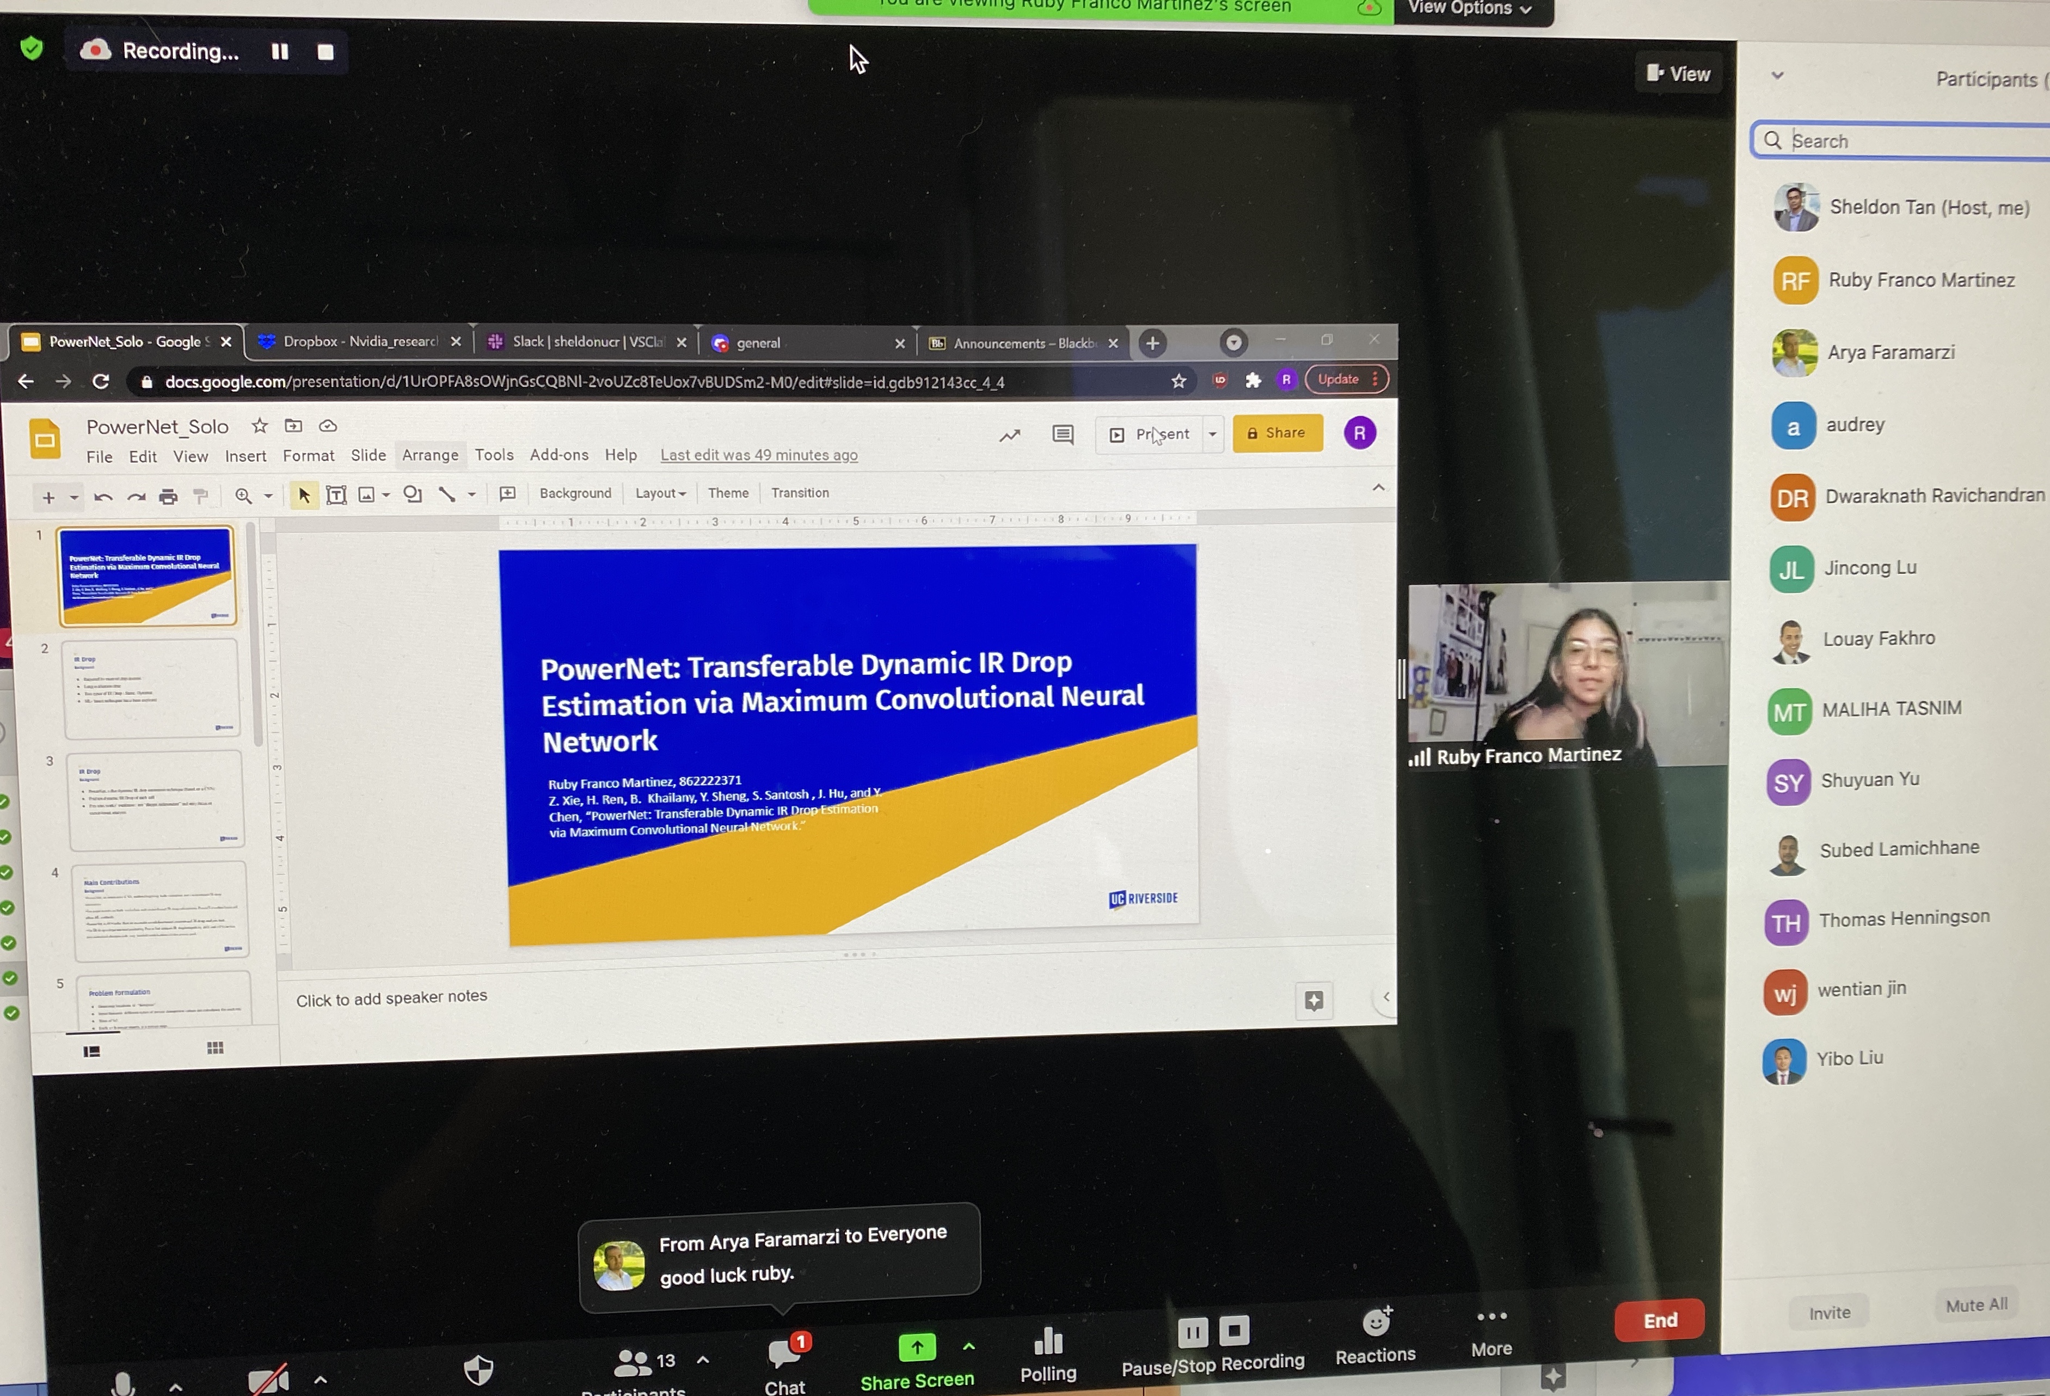Click the Security shield icon

[x=478, y=1369]
